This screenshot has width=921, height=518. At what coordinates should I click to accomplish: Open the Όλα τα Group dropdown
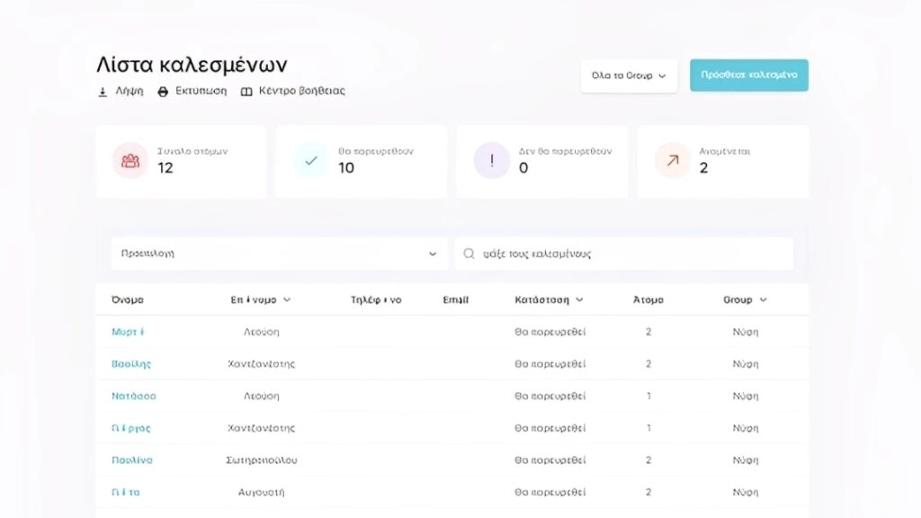[x=629, y=76]
